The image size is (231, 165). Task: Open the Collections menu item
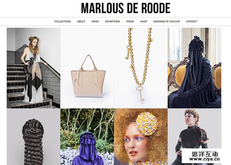(62, 22)
